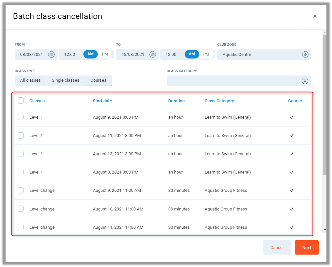
Task: Set TO time to PM
Action: point(206,54)
